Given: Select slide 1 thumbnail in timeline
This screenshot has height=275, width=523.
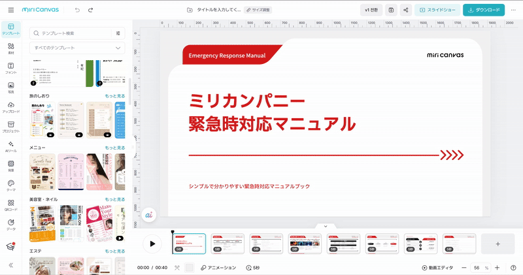Looking at the screenshot, I should click(189, 244).
